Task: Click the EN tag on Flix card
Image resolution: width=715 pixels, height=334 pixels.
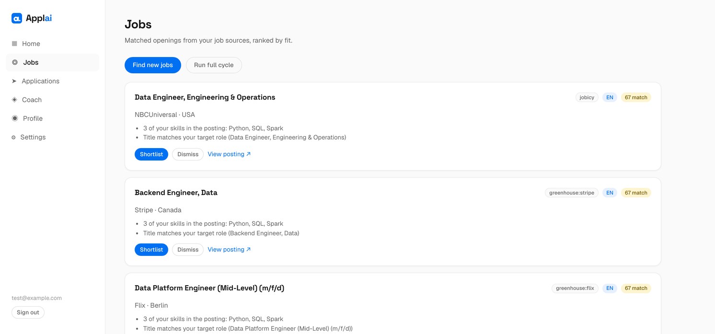Action: pos(610,288)
